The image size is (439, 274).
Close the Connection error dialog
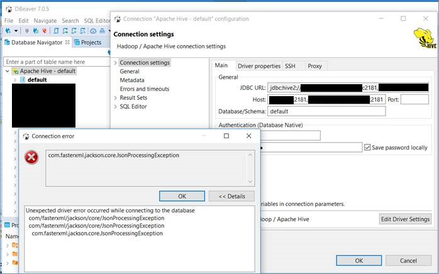click(x=248, y=136)
